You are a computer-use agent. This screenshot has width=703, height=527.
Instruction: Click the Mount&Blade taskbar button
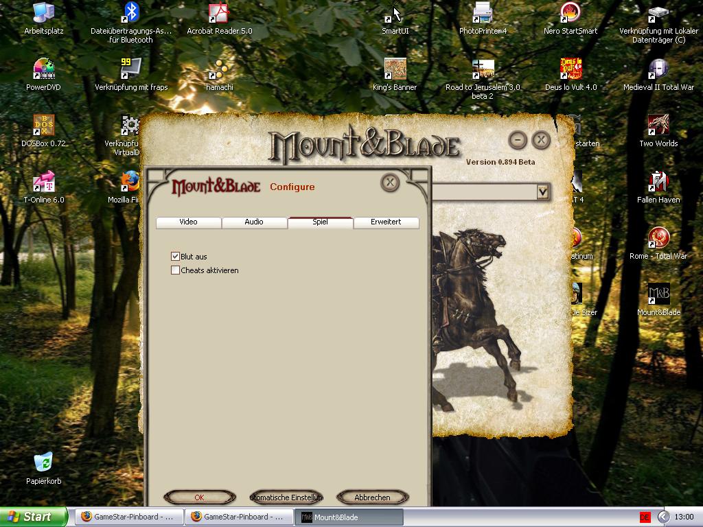tap(349, 517)
